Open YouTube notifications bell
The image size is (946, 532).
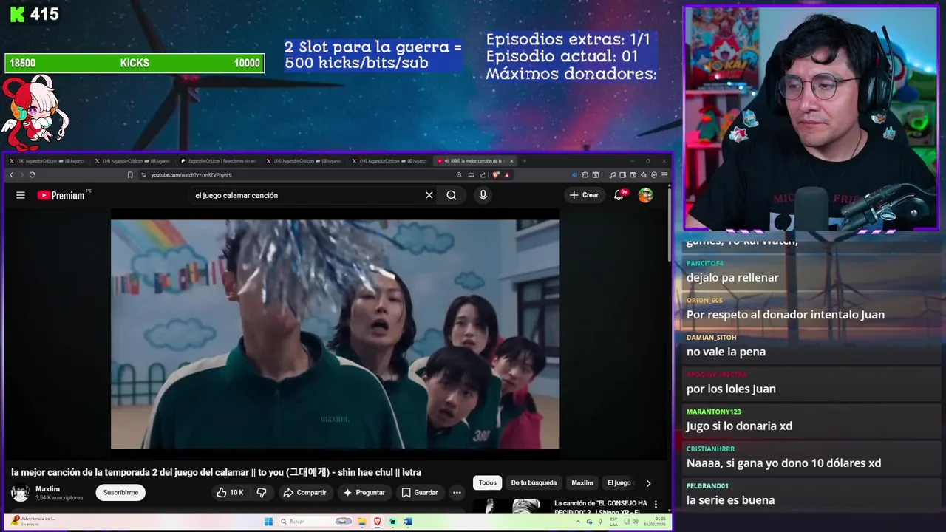click(620, 195)
